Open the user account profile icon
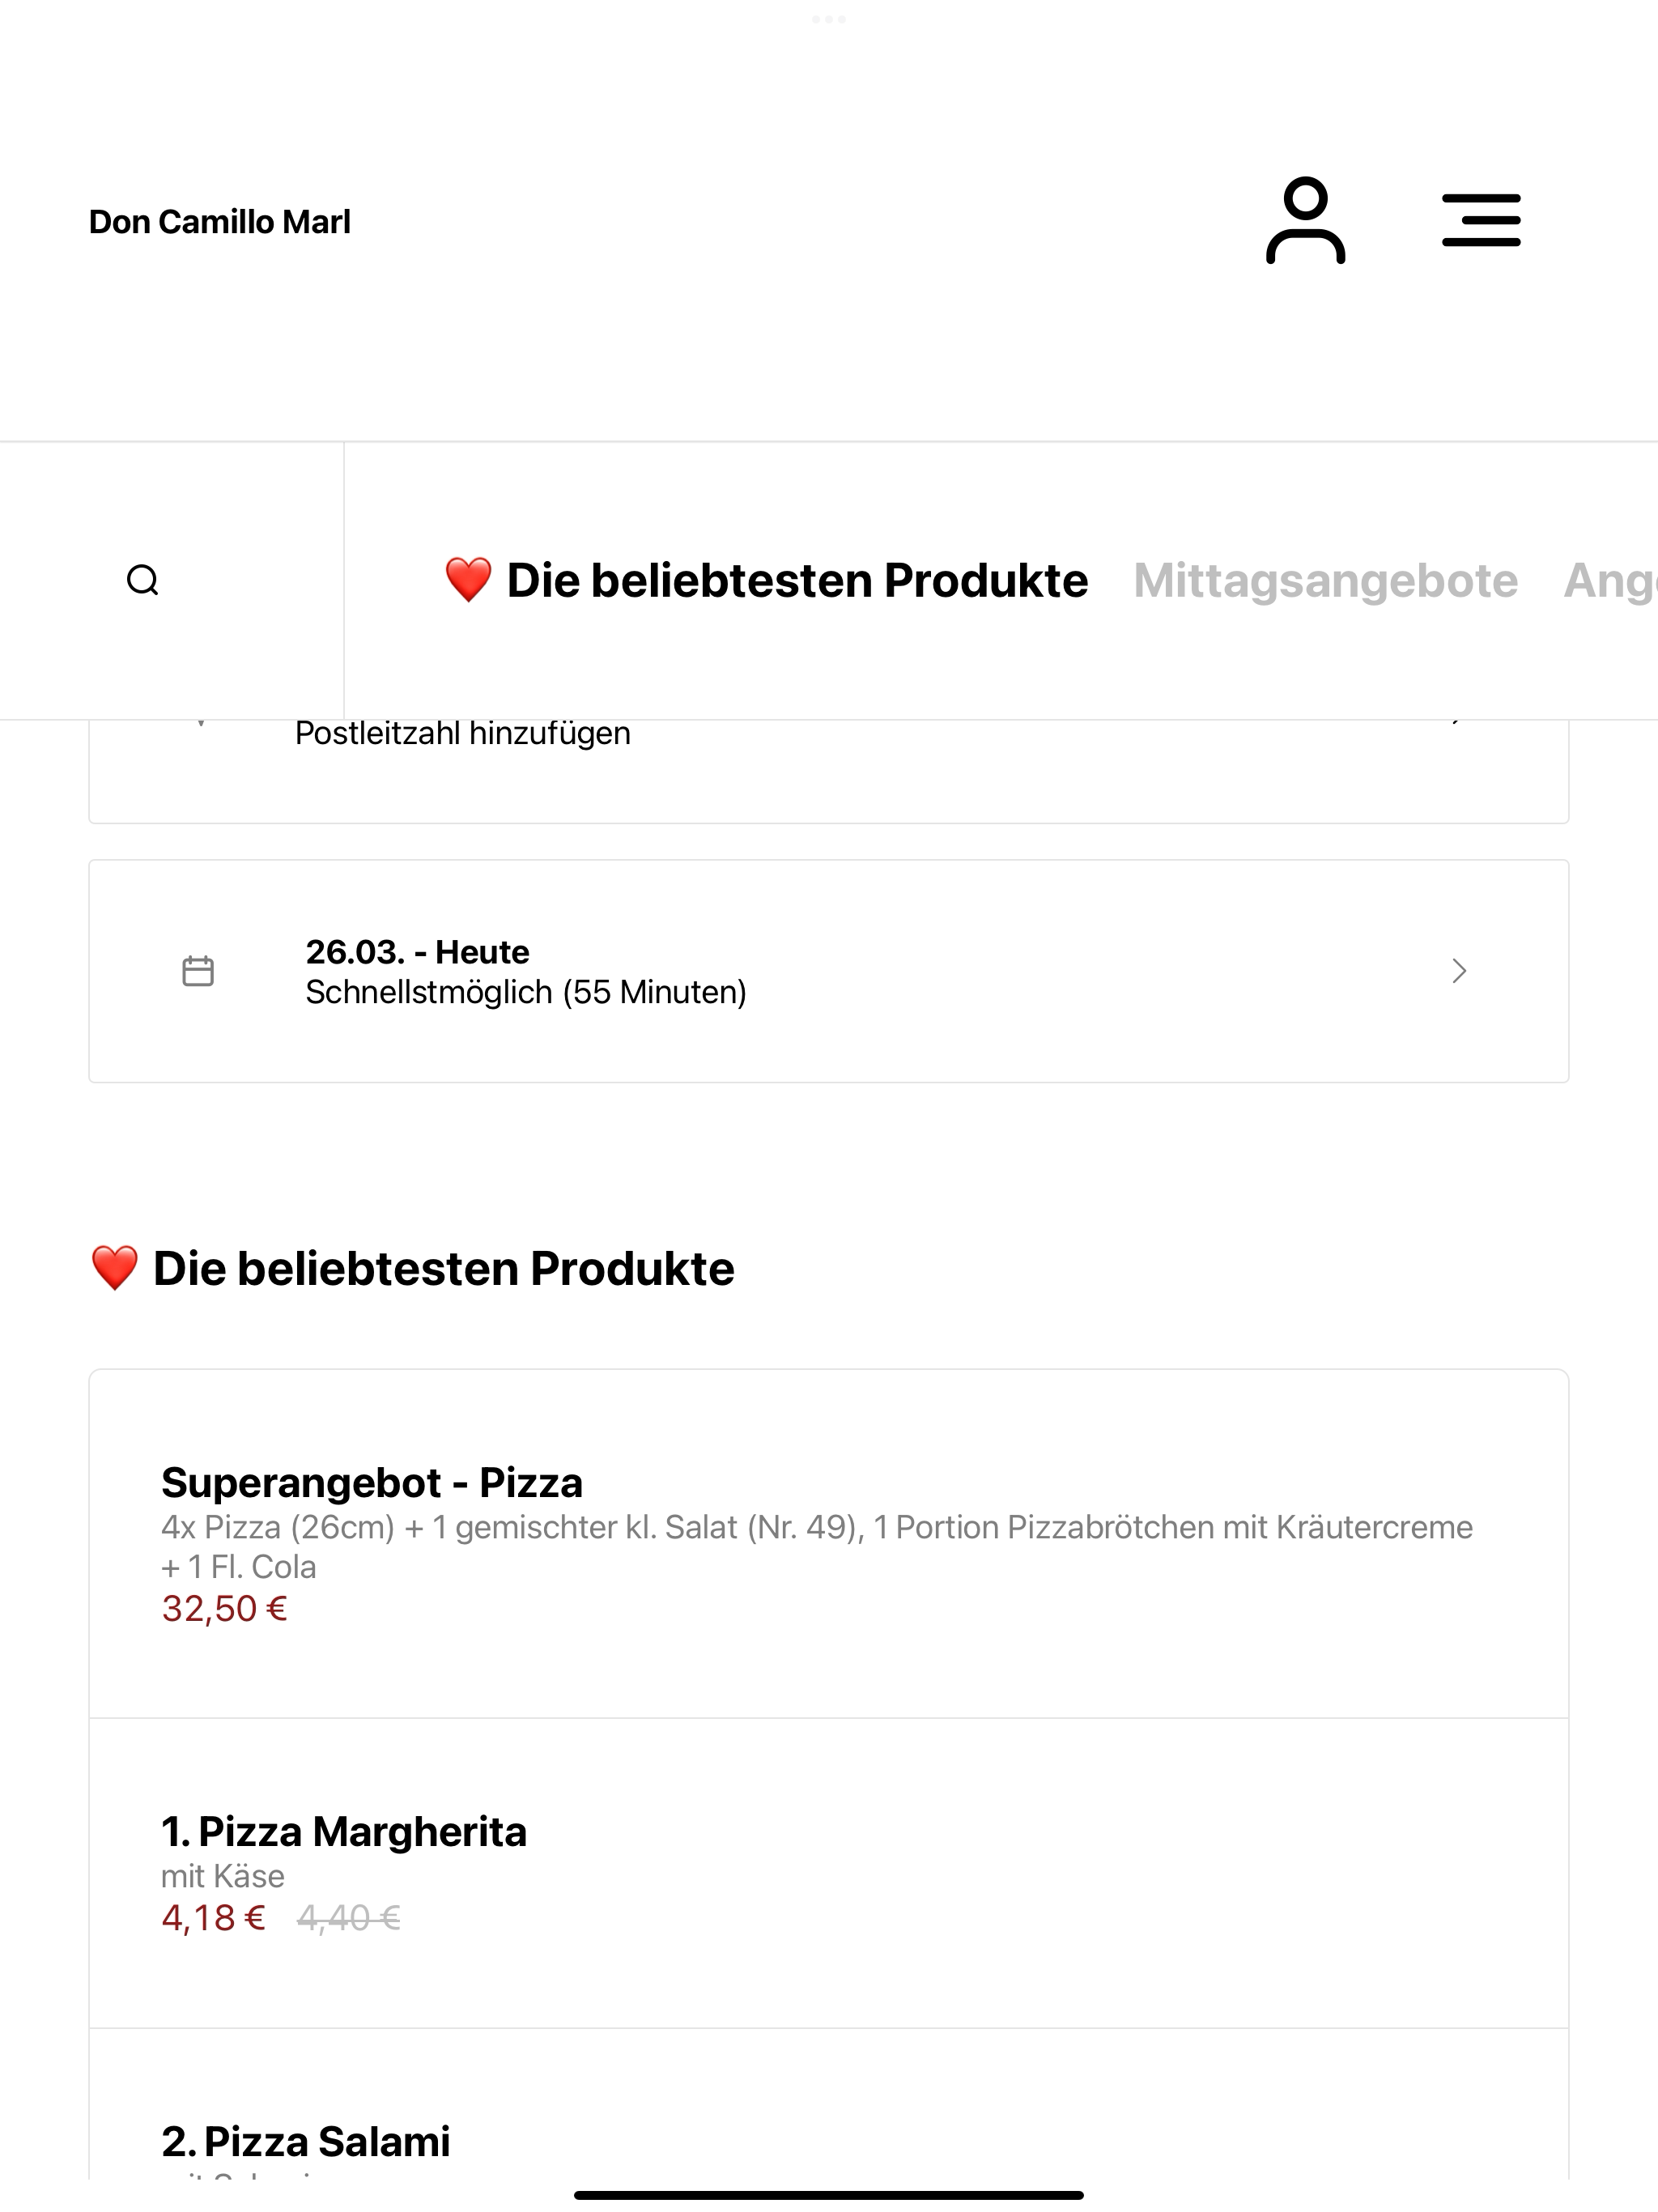This screenshot has width=1658, height=2212. click(1305, 220)
